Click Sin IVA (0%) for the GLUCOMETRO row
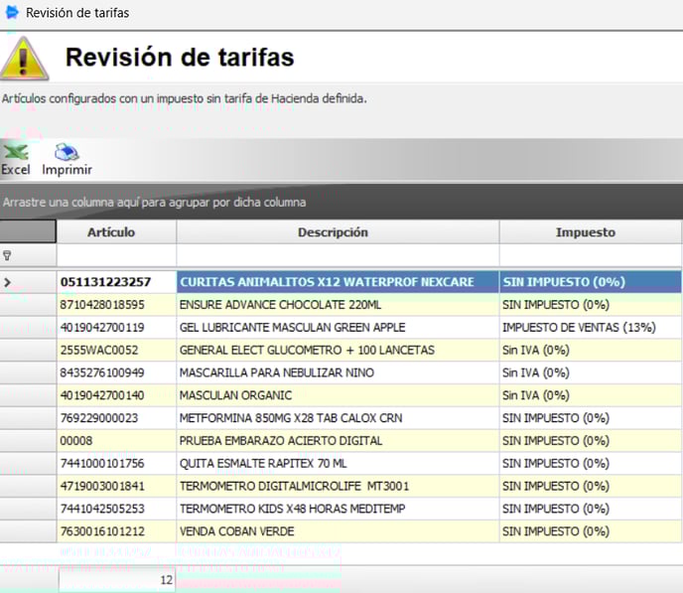This screenshot has height=593, width=683. [x=591, y=350]
